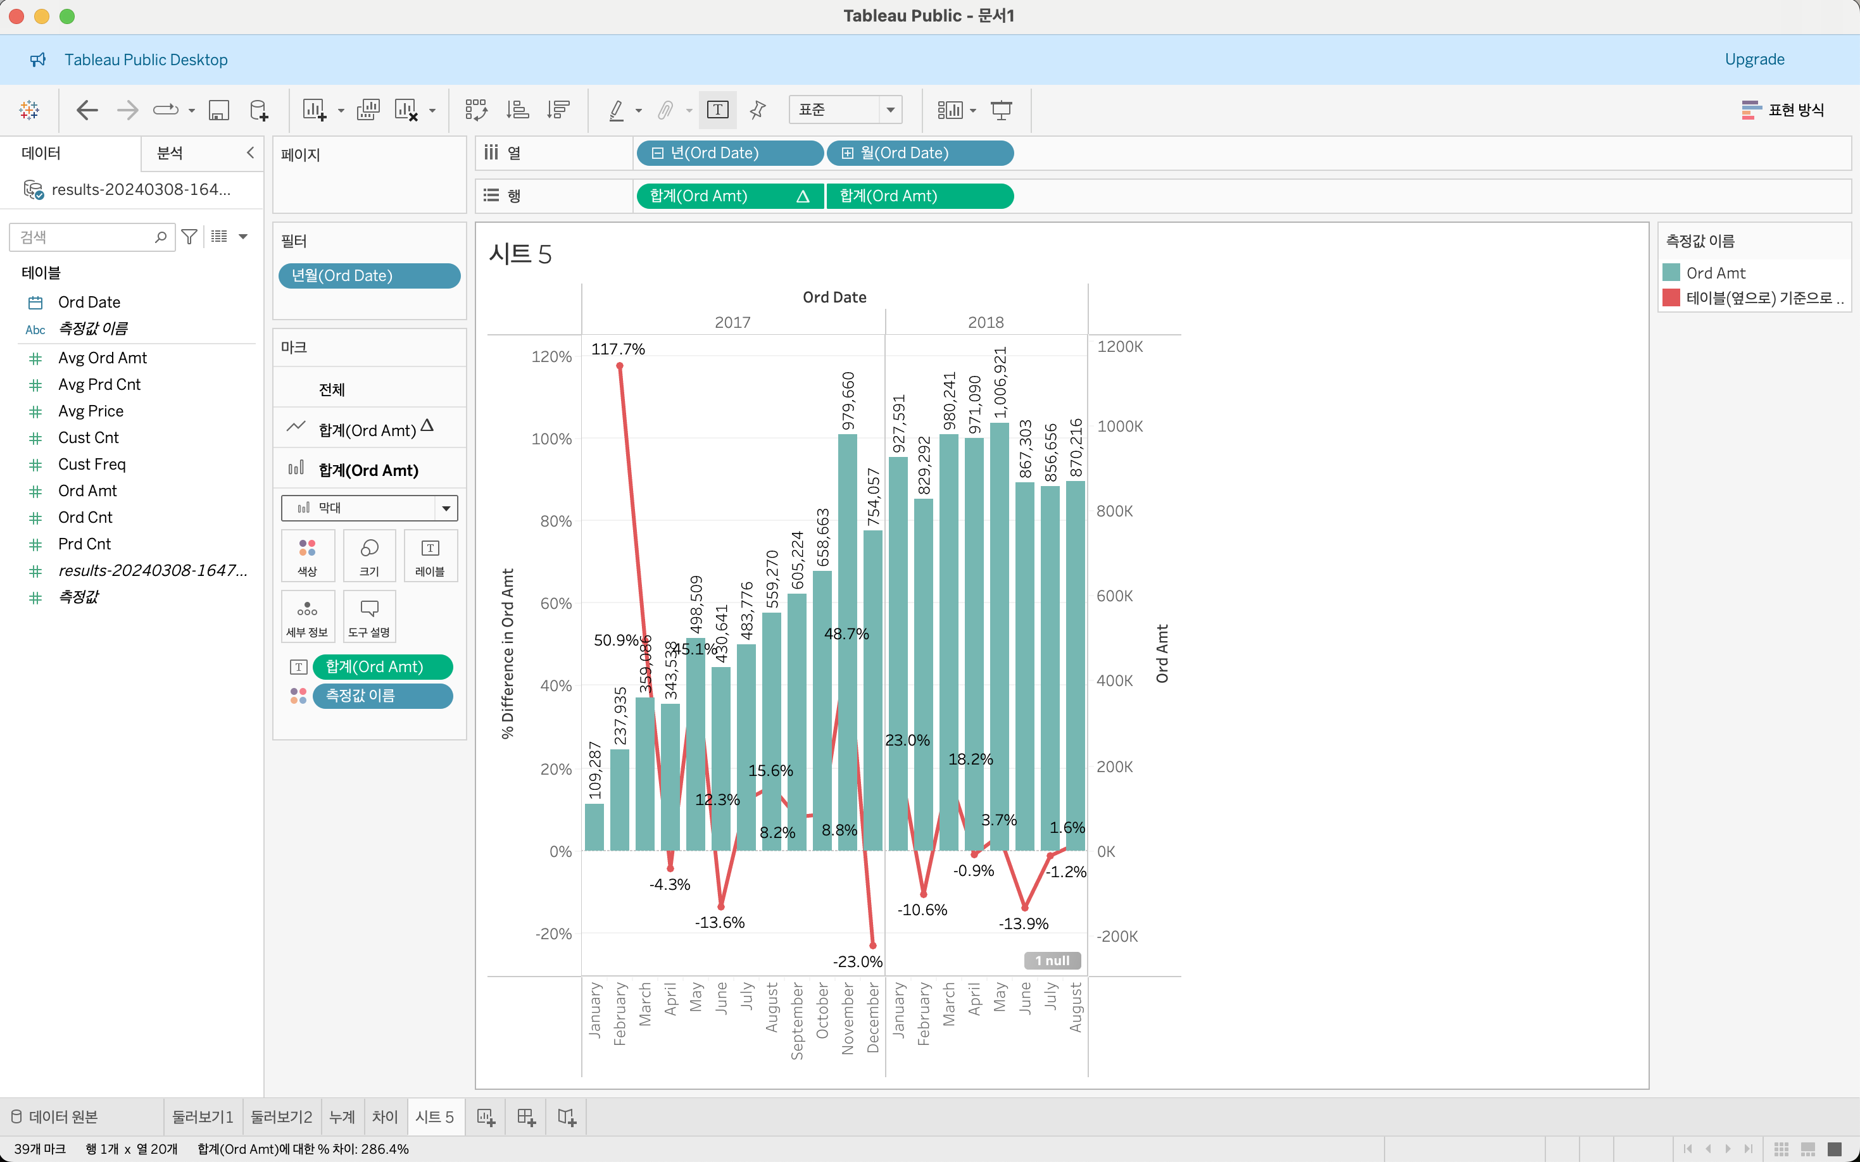Click the Ord Amt teal legend swatch

(1671, 273)
